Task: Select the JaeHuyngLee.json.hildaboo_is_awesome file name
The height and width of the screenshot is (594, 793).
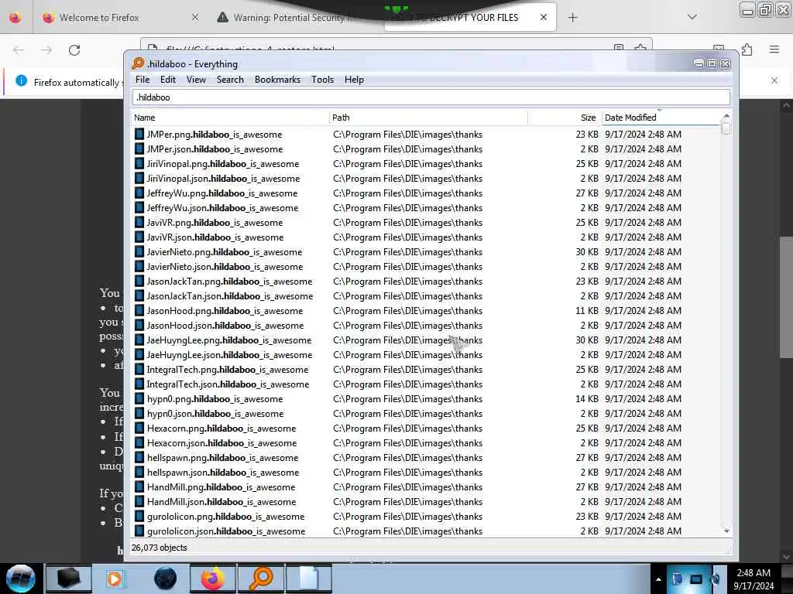Action: click(229, 354)
